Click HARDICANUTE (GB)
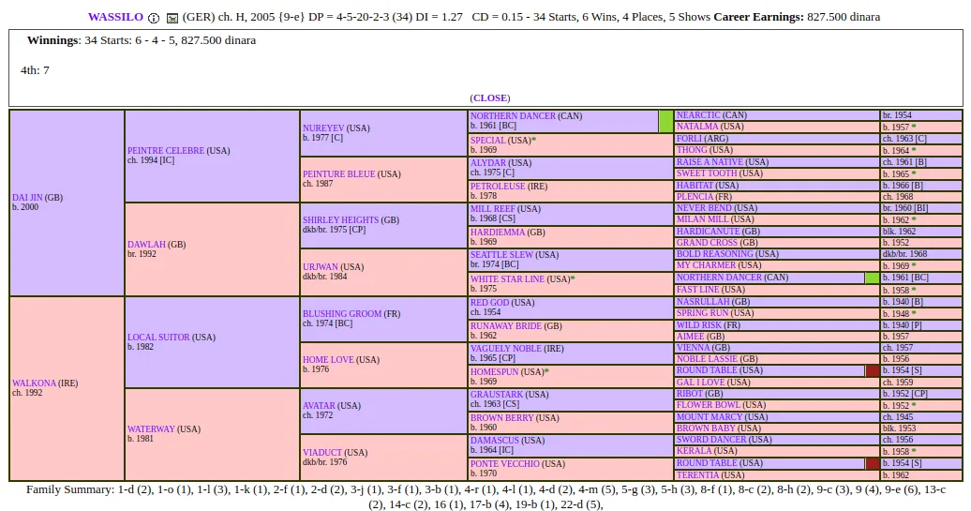Image resolution: width=971 pixels, height=511 pixels. click(708, 232)
